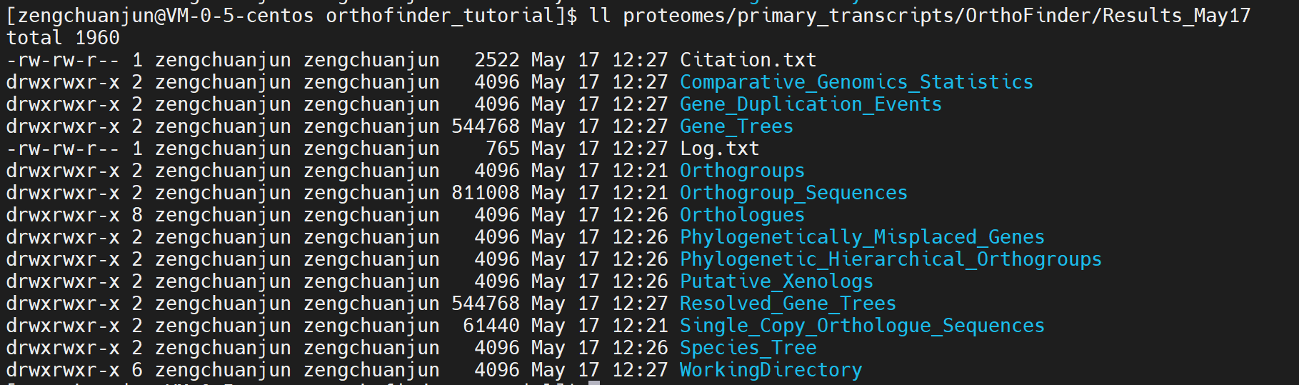Click the Single_Copy_Orthologue_Sequences directory name
Image resolution: width=1299 pixels, height=385 pixels.
click(x=862, y=326)
